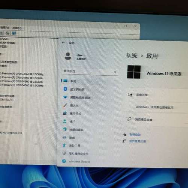The height and width of the screenshot is (188, 188).
Task: Click the 系統 breadcrumb in the page title
Action: click(132, 55)
